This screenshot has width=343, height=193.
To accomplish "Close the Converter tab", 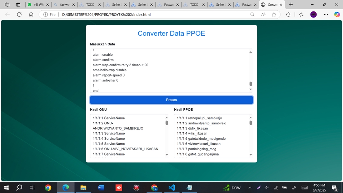I will coord(281,5).
